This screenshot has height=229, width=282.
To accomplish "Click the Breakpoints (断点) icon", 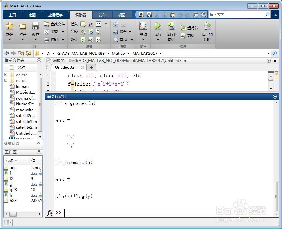I will tap(143, 26).
